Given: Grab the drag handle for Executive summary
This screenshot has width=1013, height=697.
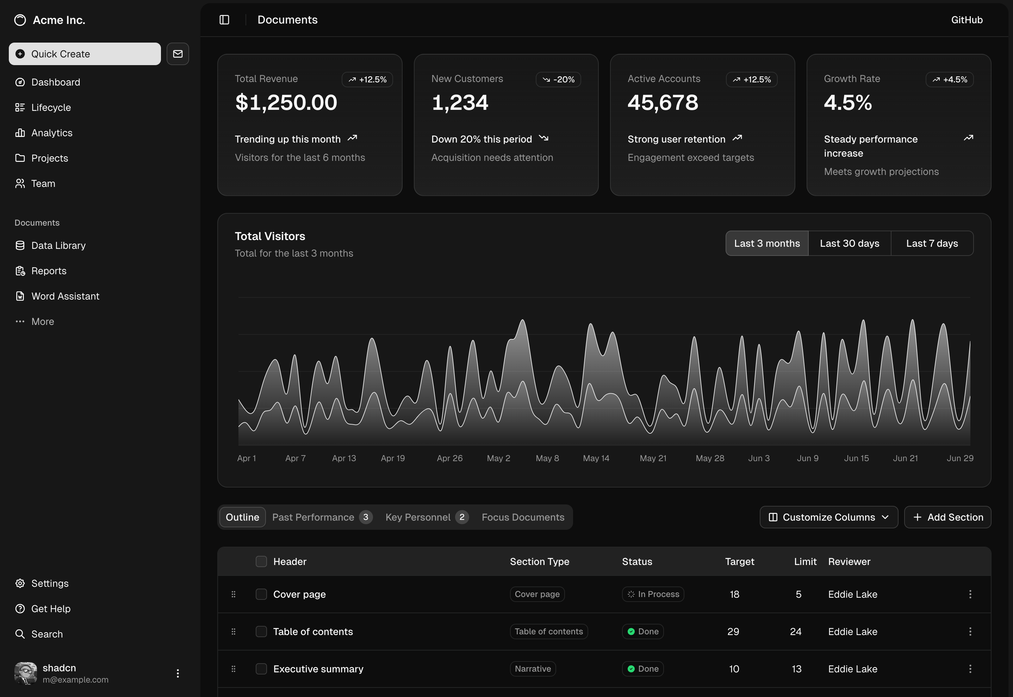Looking at the screenshot, I should [x=234, y=669].
